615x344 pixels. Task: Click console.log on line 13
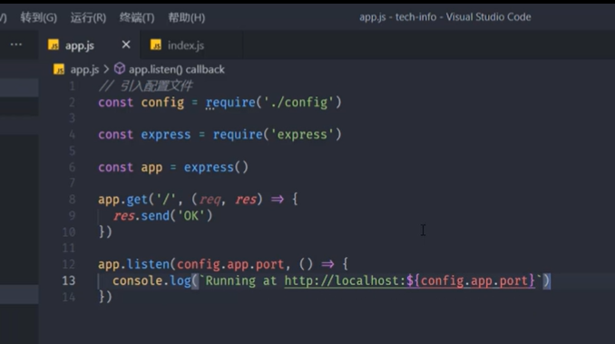tap(151, 280)
